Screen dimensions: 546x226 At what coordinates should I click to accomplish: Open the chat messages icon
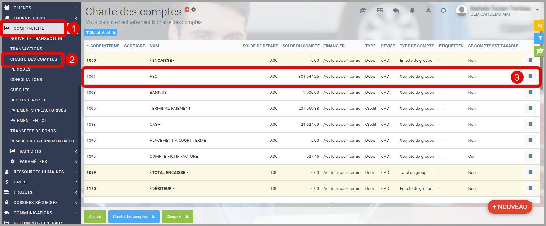(396, 11)
